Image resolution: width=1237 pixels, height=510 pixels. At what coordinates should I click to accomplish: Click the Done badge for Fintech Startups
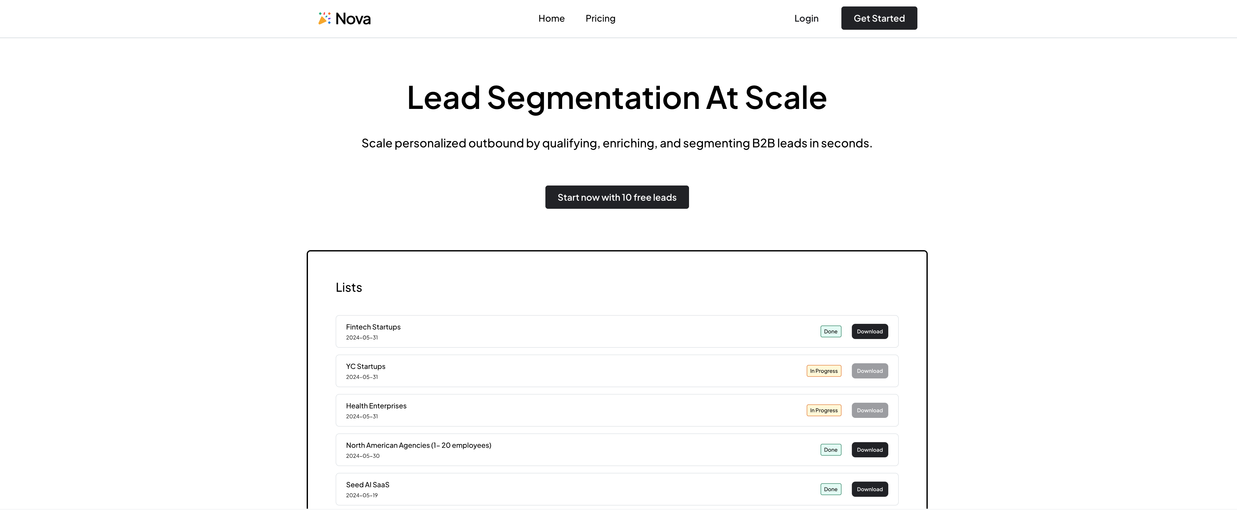(830, 332)
